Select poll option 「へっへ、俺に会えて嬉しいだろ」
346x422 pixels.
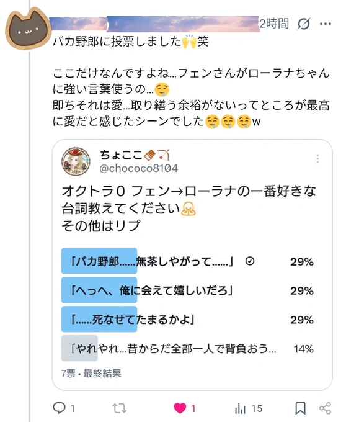click(188, 290)
